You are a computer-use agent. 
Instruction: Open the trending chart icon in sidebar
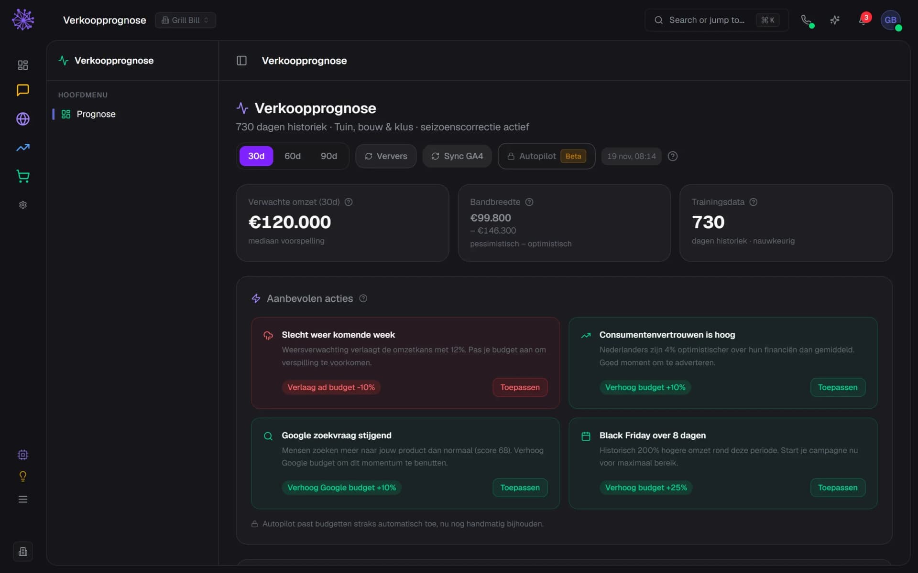pyautogui.click(x=23, y=148)
